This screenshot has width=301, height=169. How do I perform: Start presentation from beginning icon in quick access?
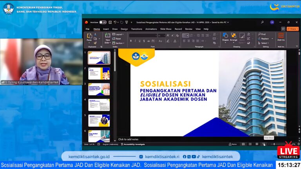tap(127, 22)
